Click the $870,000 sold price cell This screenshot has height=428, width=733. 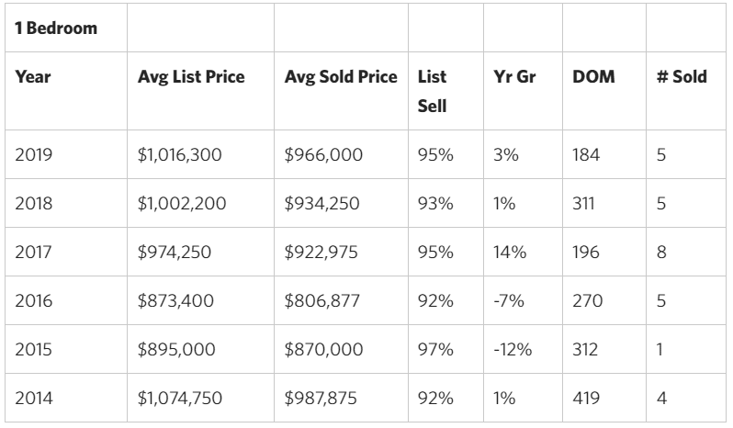pyautogui.click(x=324, y=350)
